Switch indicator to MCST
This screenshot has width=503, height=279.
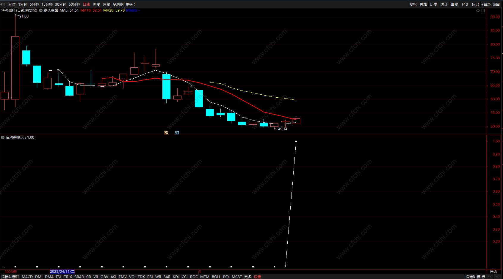(x=237, y=277)
